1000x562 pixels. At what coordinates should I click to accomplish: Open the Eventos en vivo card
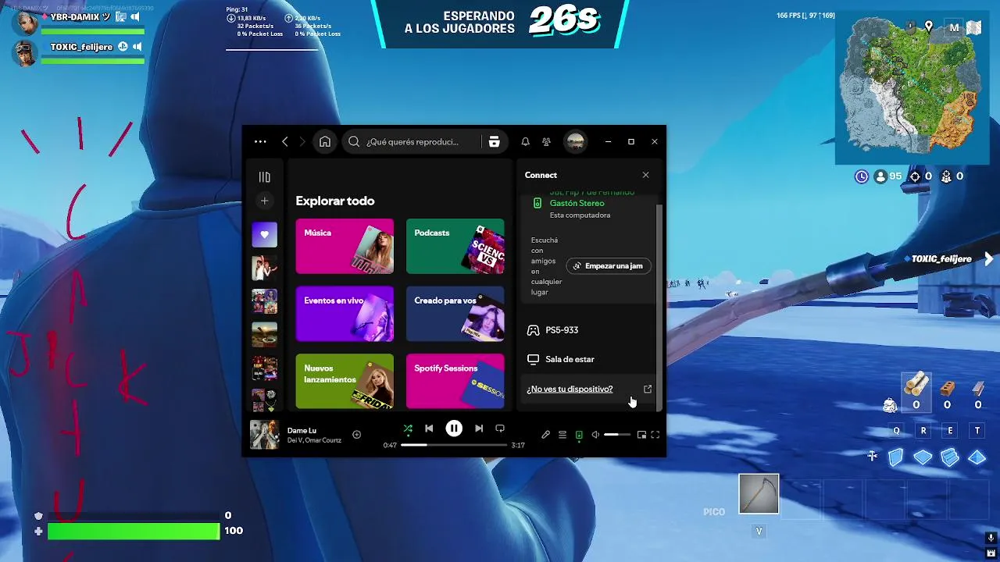pyautogui.click(x=345, y=314)
